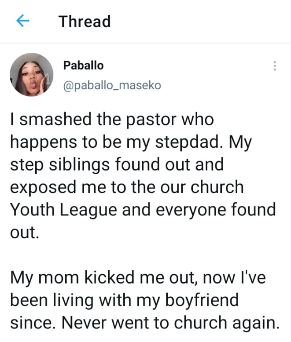Click the word 'pastor' in the tweet
Screen dimensions: 291x342
(x=151, y=120)
